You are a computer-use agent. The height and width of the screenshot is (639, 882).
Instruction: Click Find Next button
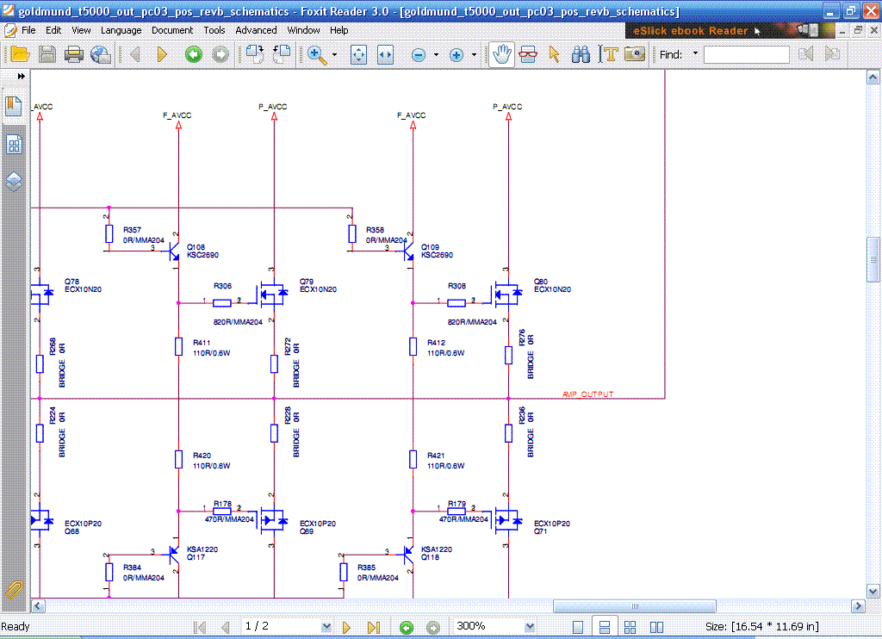tap(832, 54)
